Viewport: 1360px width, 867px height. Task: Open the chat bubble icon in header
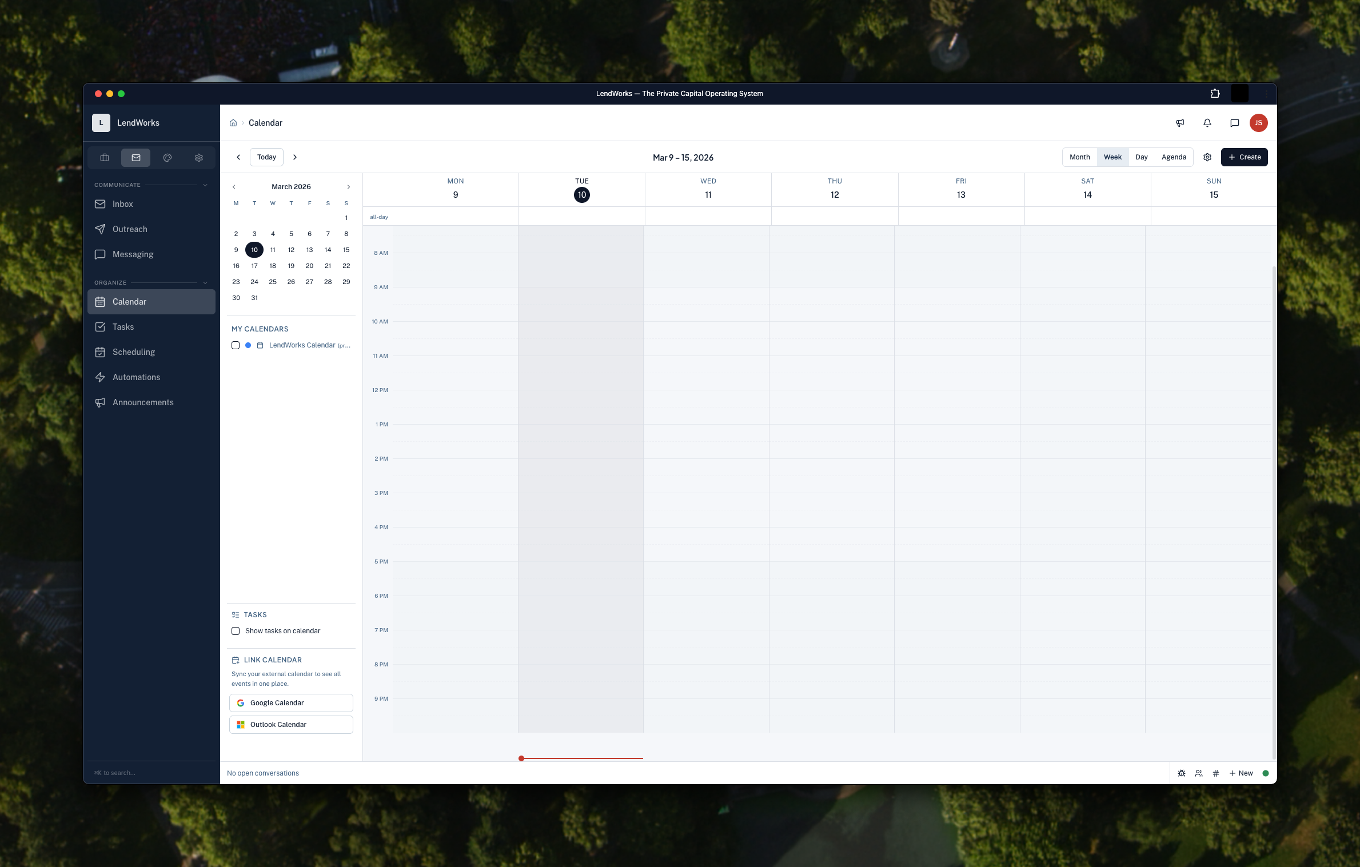(x=1234, y=123)
